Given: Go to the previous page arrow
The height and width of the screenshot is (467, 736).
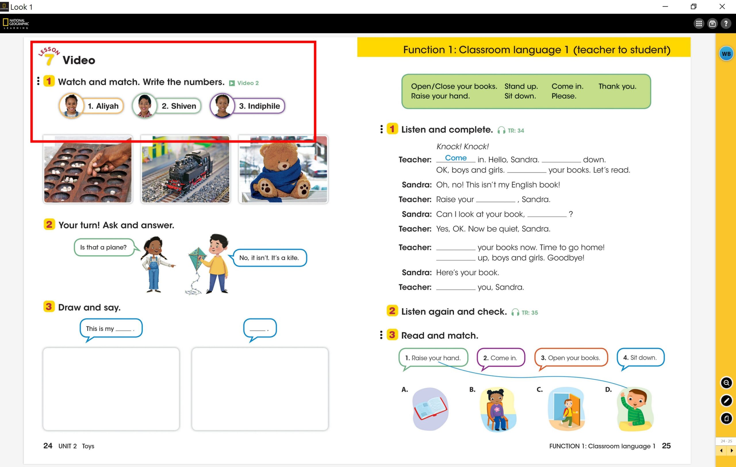Looking at the screenshot, I should (721, 450).
